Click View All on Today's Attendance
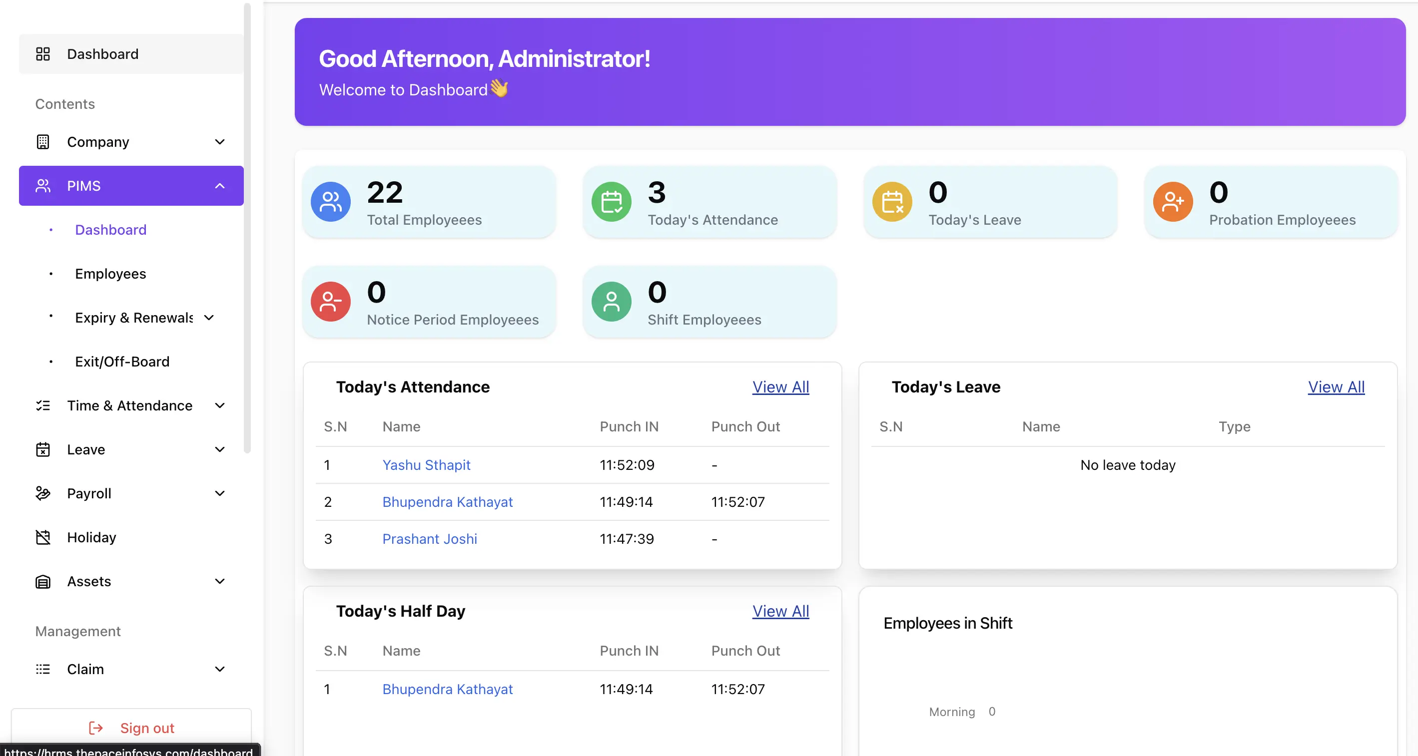Viewport: 1418px width, 756px height. click(780, 387)
